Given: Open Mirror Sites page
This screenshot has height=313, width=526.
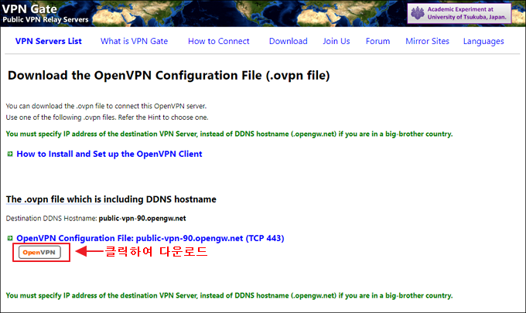Looking at the screenshot, I should pos(427,41).
